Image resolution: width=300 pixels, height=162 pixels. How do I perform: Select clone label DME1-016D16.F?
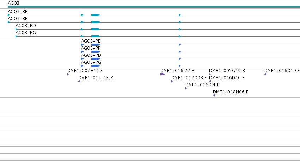tap(227, 78)
